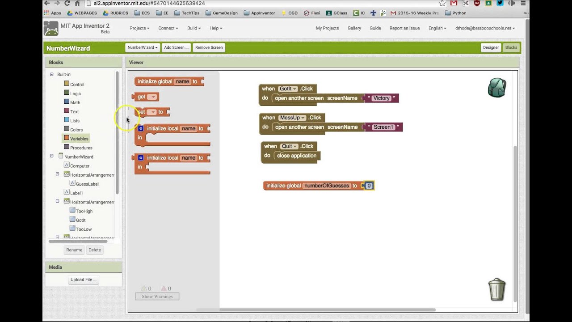Open the Help dropdown menu
The image size is (572, 322).
(x=216, y=28)
